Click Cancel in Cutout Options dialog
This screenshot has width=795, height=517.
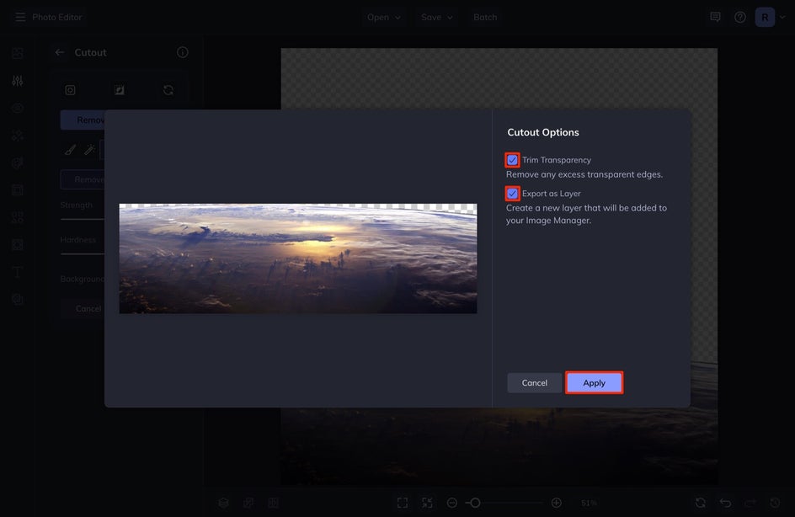pyautogui.click(x=535, y=382)
